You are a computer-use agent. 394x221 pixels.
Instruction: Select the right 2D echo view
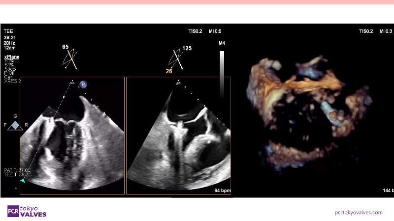point(178,135)
